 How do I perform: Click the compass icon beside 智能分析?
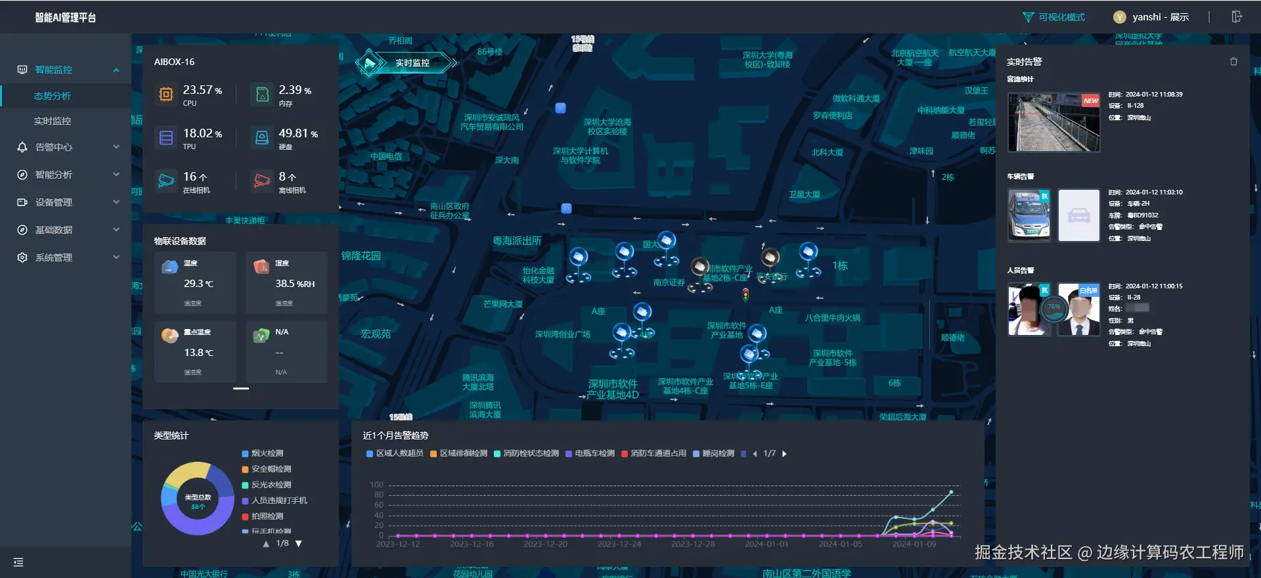[22, 175]
